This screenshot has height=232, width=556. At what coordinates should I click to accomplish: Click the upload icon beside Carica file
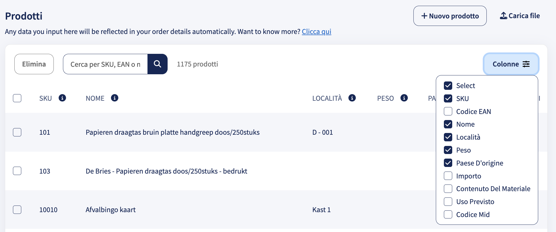click(x=503, y=16)
